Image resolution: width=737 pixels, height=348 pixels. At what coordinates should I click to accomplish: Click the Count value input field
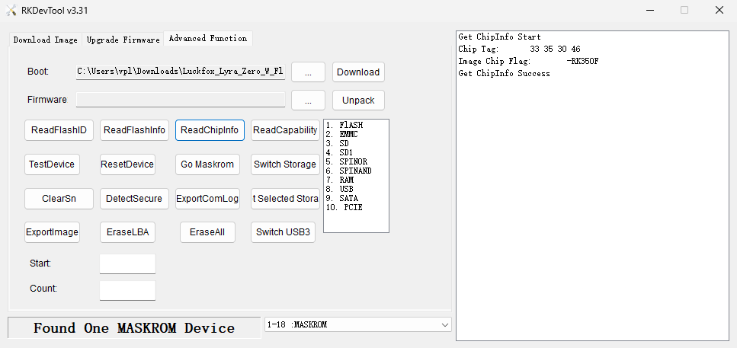click(127, 290)
